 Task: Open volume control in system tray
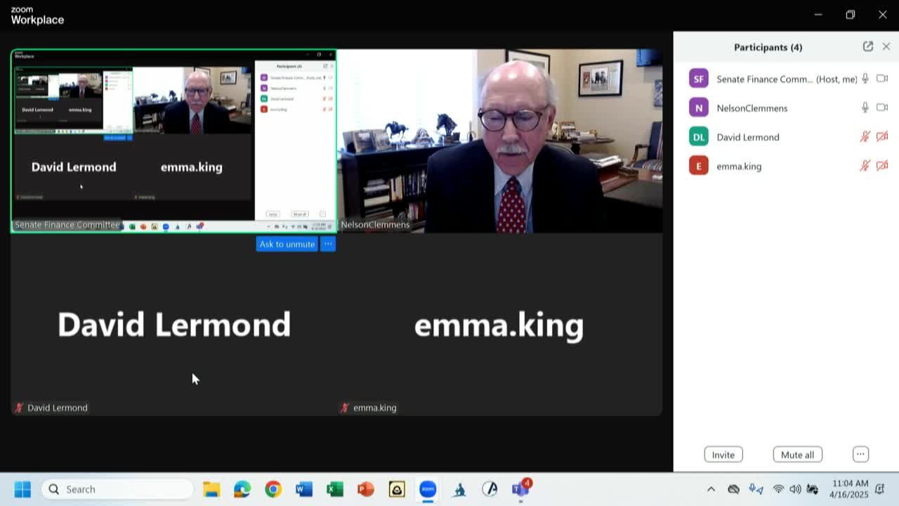coord(795,489)
